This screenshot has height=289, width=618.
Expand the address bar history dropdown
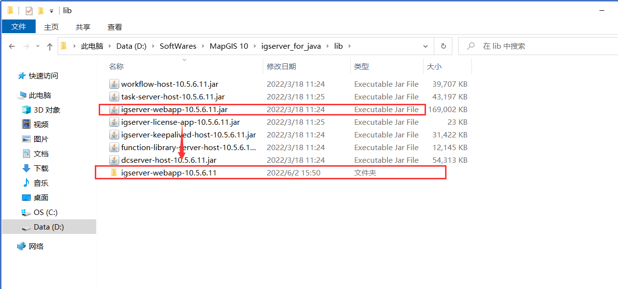coord(426,46)
